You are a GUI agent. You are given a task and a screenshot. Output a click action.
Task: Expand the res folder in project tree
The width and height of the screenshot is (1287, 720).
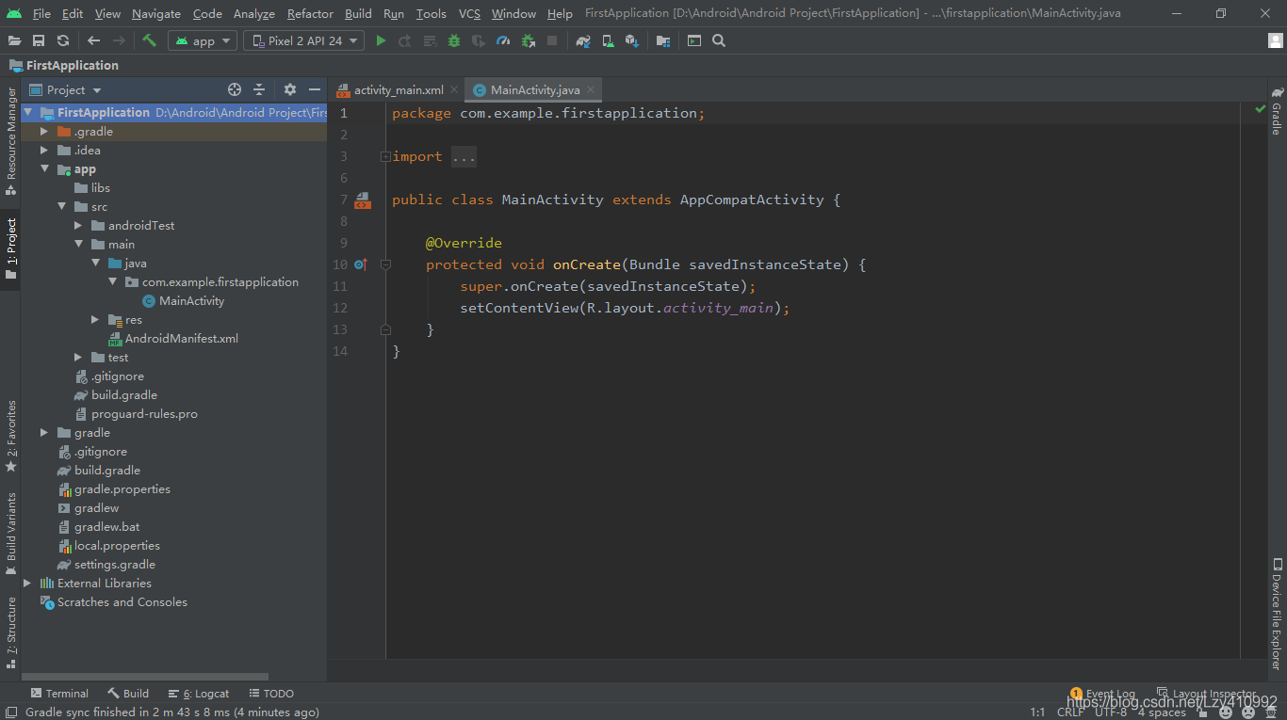pyautogui.click(x=95, y=320)
